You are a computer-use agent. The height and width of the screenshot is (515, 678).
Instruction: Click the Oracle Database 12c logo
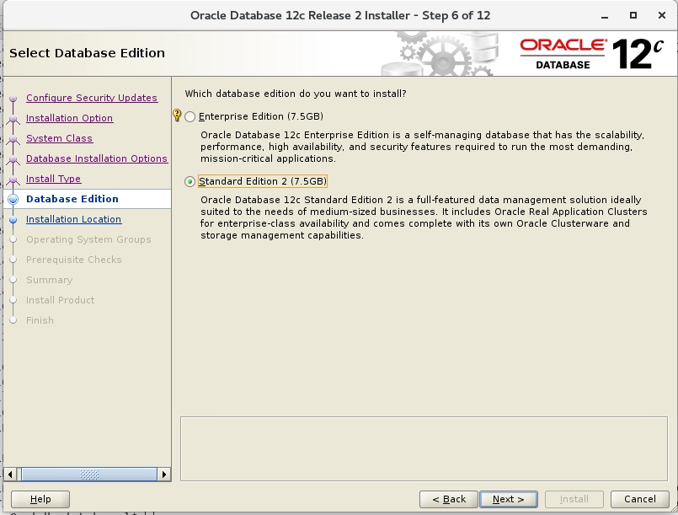pos(591,54)
